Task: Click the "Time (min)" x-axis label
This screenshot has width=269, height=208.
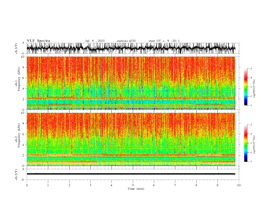Action: coord(136,189)
